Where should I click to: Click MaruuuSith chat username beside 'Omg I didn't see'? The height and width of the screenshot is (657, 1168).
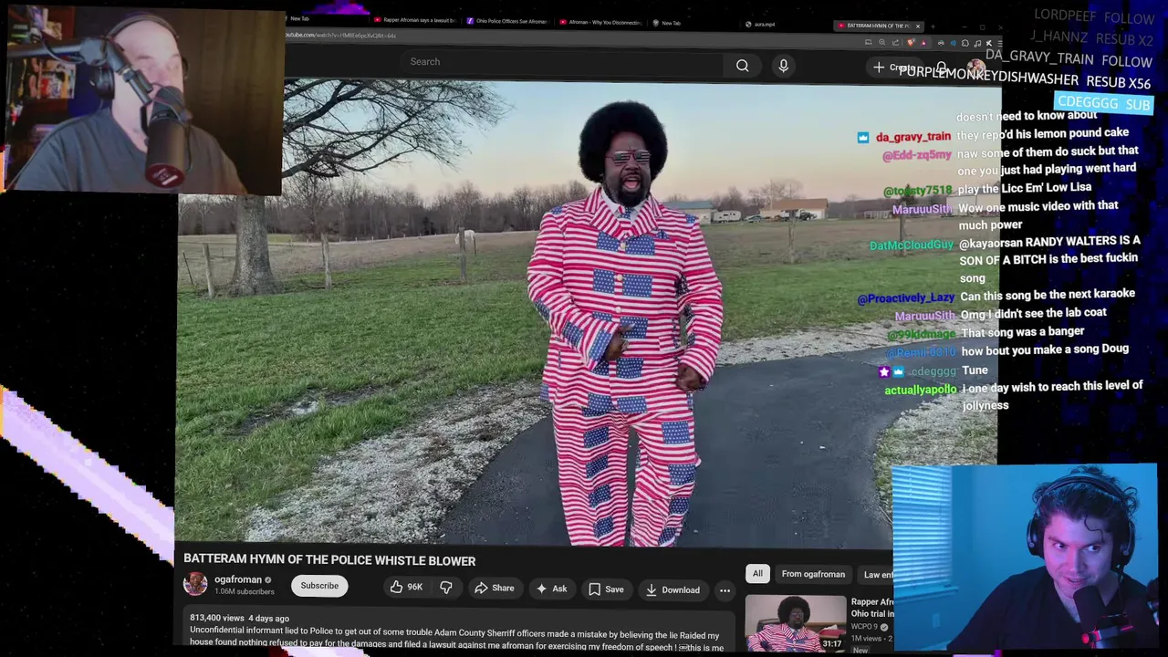pos(924,316)
